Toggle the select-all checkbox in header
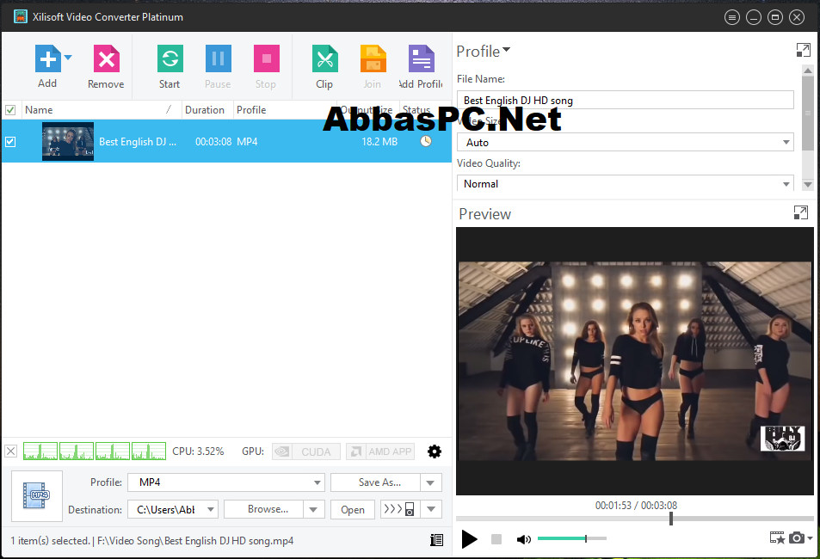Screen dimensions: 820x559 point(10,110)
